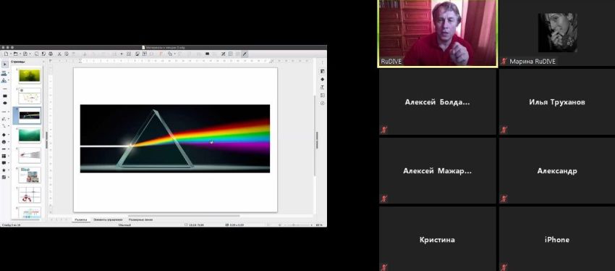The width and height of the screenshot is (615, 271).
Task: Select the green underwater page thumbnail
Action: click(30, 135)
